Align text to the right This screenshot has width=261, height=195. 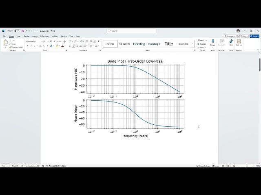point(77,46)
